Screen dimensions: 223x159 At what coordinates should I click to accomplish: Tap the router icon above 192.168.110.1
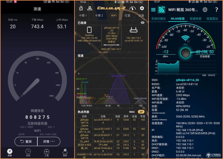134,30
